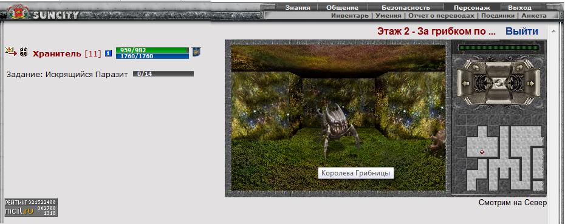Viewport: 565px width, 224px height.
Task: Click the mail.ru rating counter banner
Action: (x=32, y=208)
